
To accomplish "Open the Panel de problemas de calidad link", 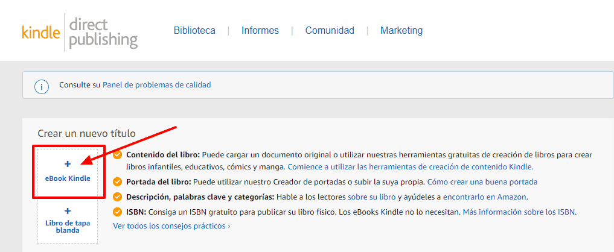I will (156, 84).
